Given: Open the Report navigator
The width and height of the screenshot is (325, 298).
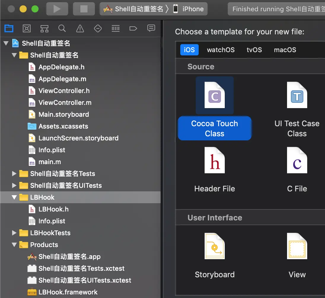Looking at the screenshot, I should [151, 28].
